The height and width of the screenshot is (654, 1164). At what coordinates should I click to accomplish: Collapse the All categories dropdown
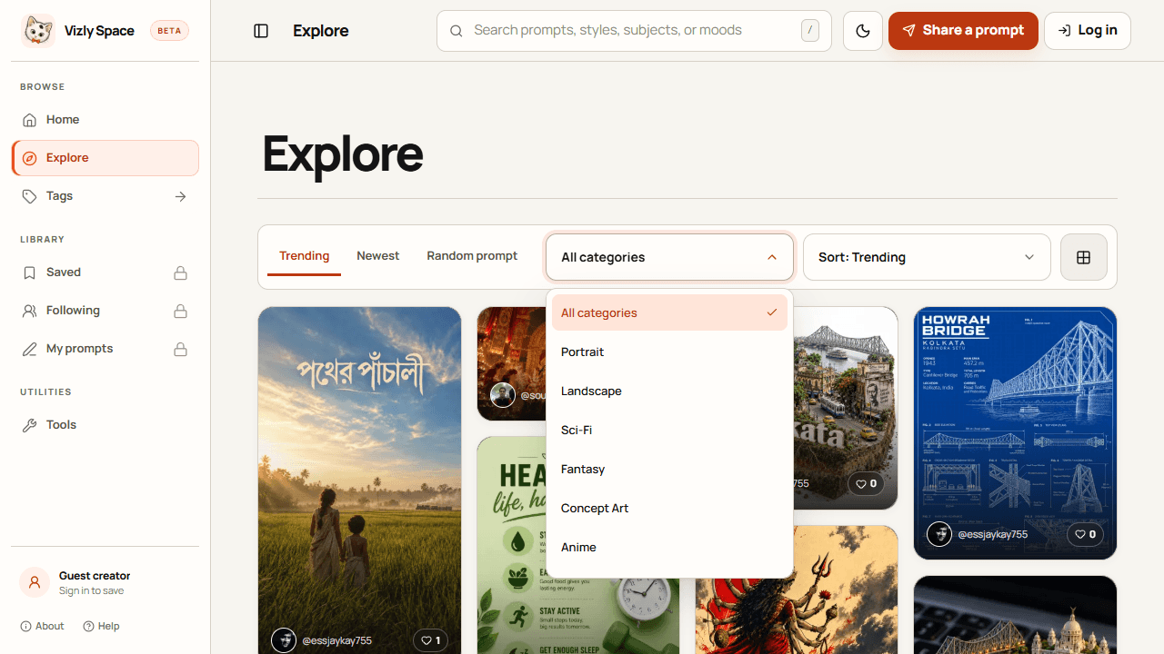click(670, 257)
